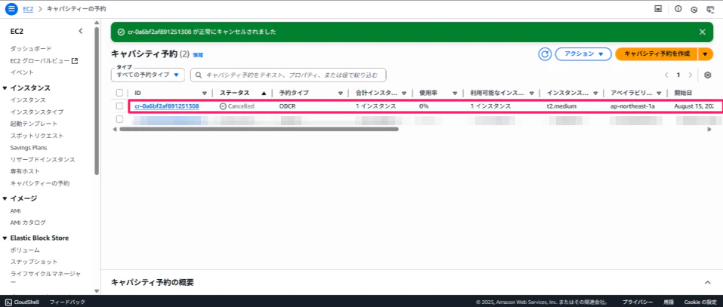Open プライバシー in the footer
This screenshot has height=307, width=723.
[x=638, y=302]
